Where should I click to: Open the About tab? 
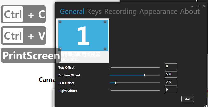tap(190, 11)
